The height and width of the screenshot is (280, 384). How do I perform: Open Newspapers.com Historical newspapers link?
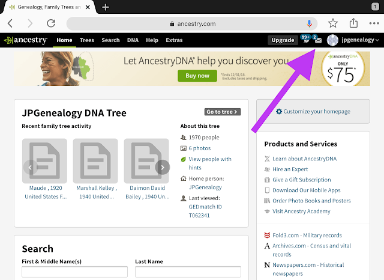(308, 269)
